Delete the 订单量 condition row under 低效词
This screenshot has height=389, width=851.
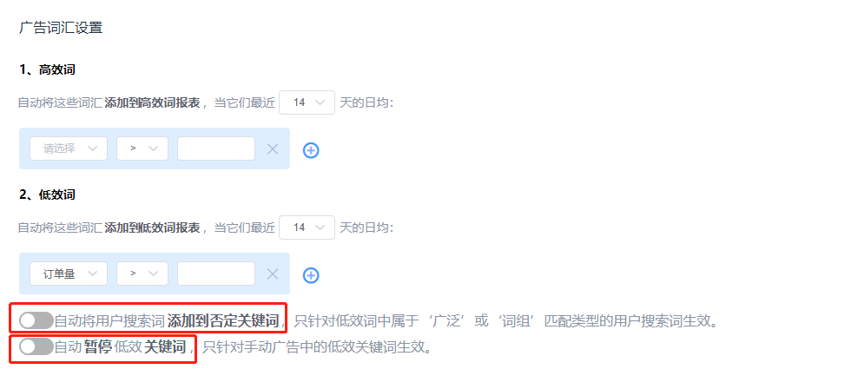[x=273, y=274]
